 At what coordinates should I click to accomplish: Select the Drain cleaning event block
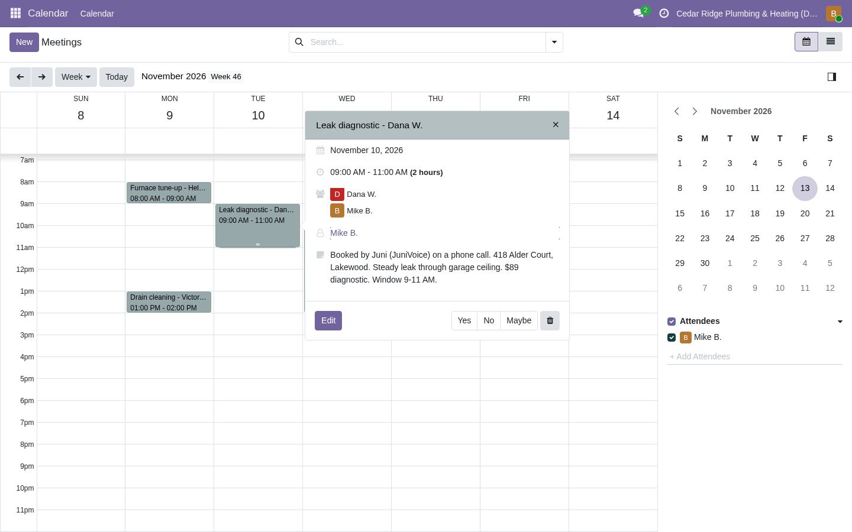click(x=169, y=302)
